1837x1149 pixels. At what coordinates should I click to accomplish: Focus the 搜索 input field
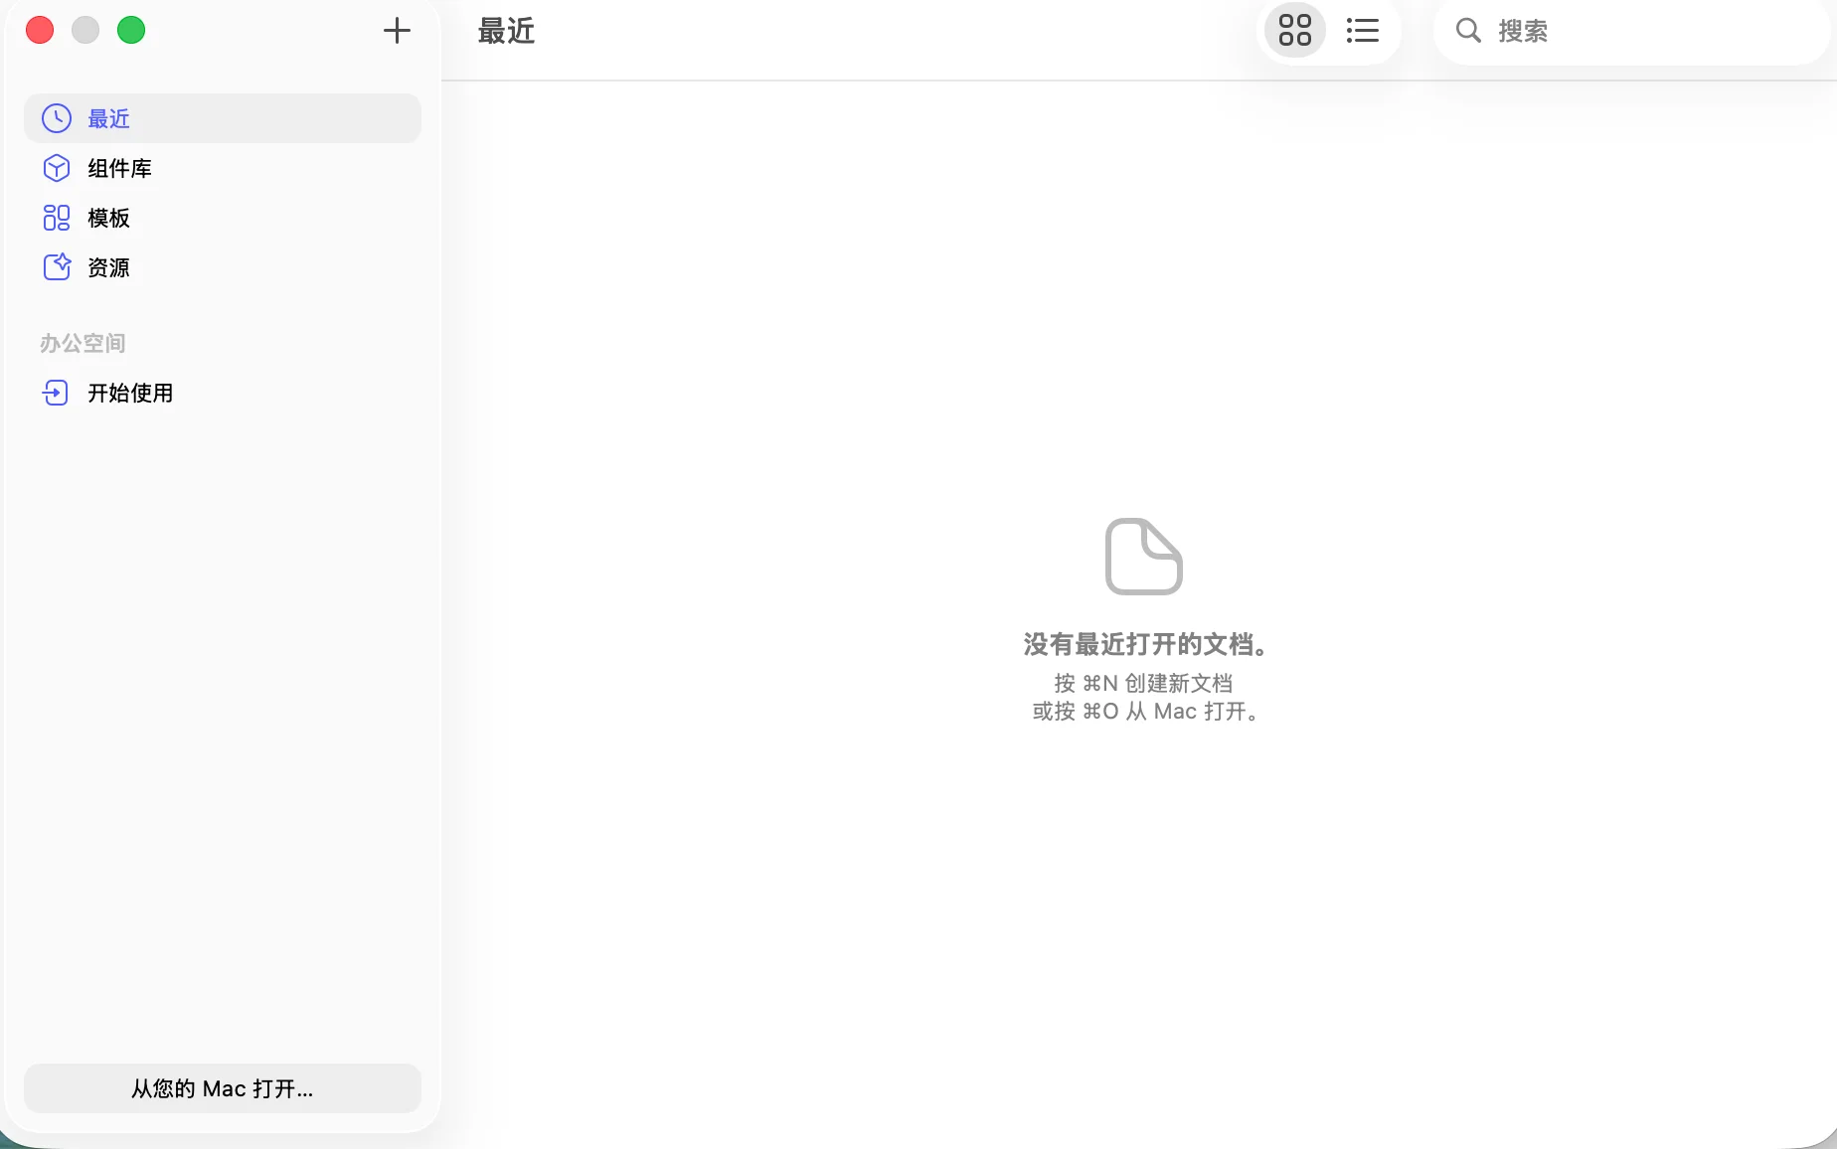(1631, 31)
